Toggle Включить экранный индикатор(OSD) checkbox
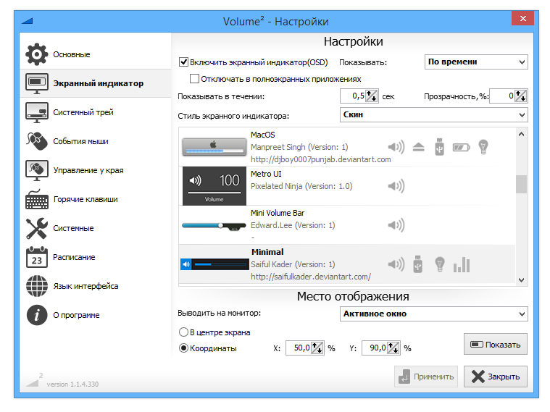The height and width of the screenshot is (412, 550). click(x=183, y=62)
